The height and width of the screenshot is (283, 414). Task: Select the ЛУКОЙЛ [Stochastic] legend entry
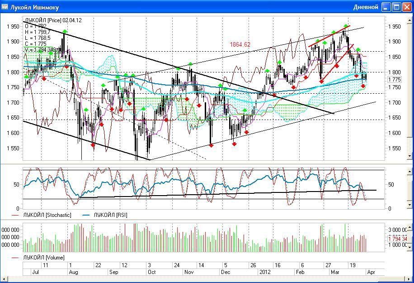[x=42, y=215]
